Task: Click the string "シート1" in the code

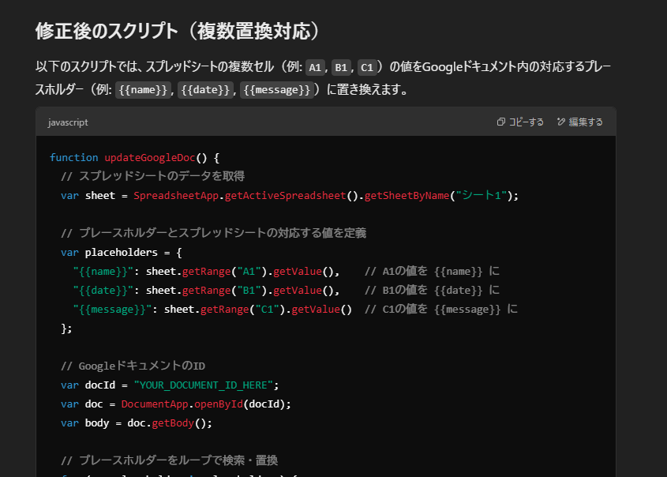Action: tap(481, 196)
